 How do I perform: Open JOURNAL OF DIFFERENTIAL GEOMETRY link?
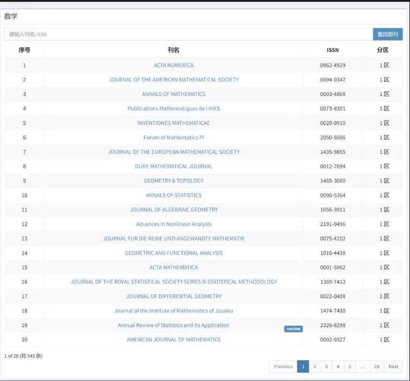pyautogui.click(x=173, y=296)
